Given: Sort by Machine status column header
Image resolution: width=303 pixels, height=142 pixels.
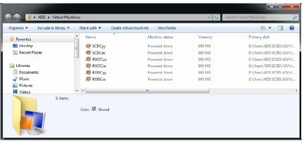Looking at the screenshot, I should [x=160, y=37].
